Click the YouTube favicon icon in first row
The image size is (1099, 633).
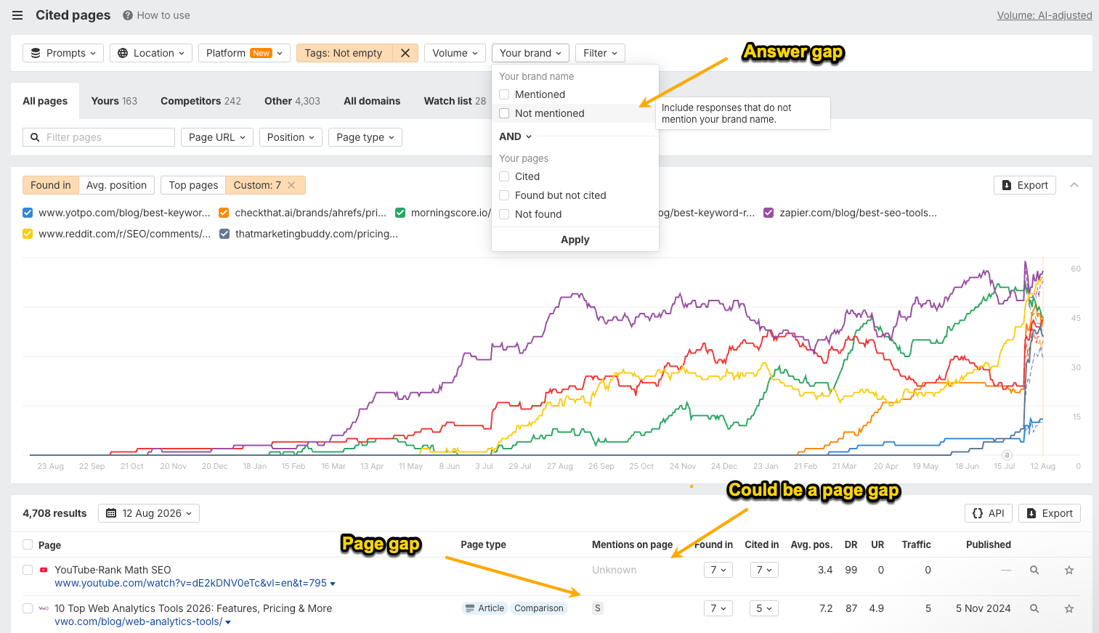[44, 570]
